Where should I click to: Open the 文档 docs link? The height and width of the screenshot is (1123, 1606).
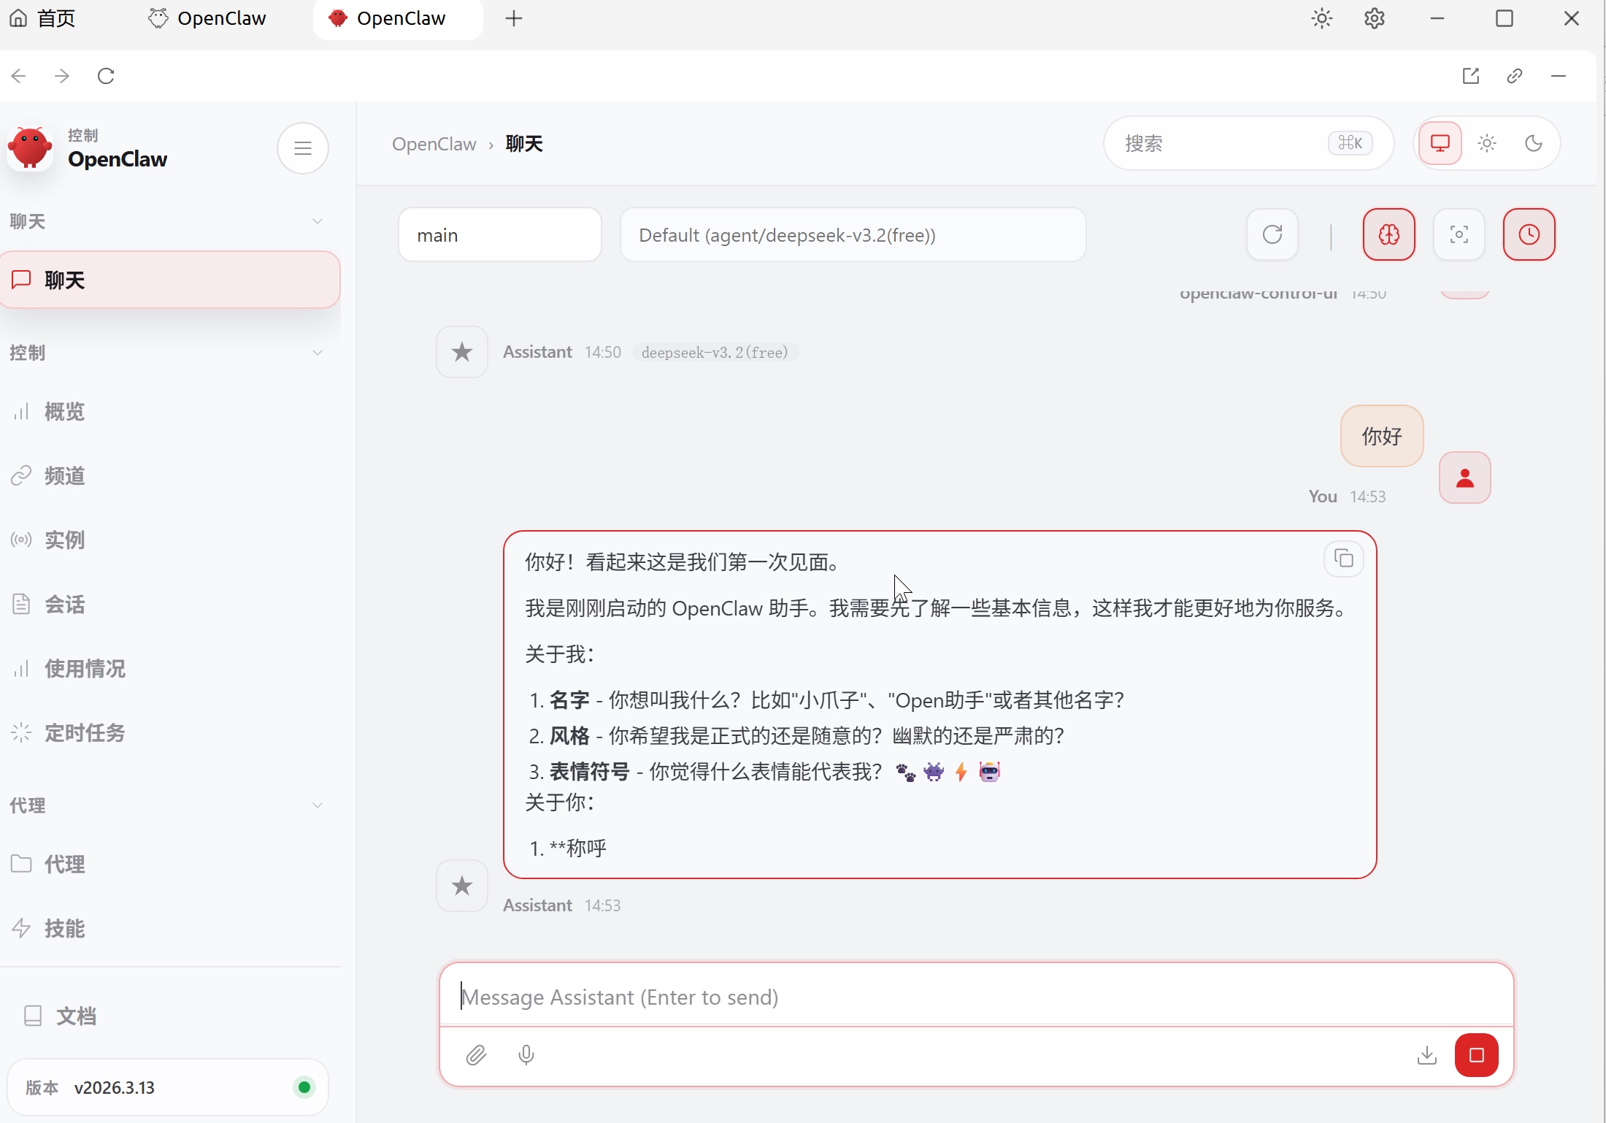point(76,1016)
